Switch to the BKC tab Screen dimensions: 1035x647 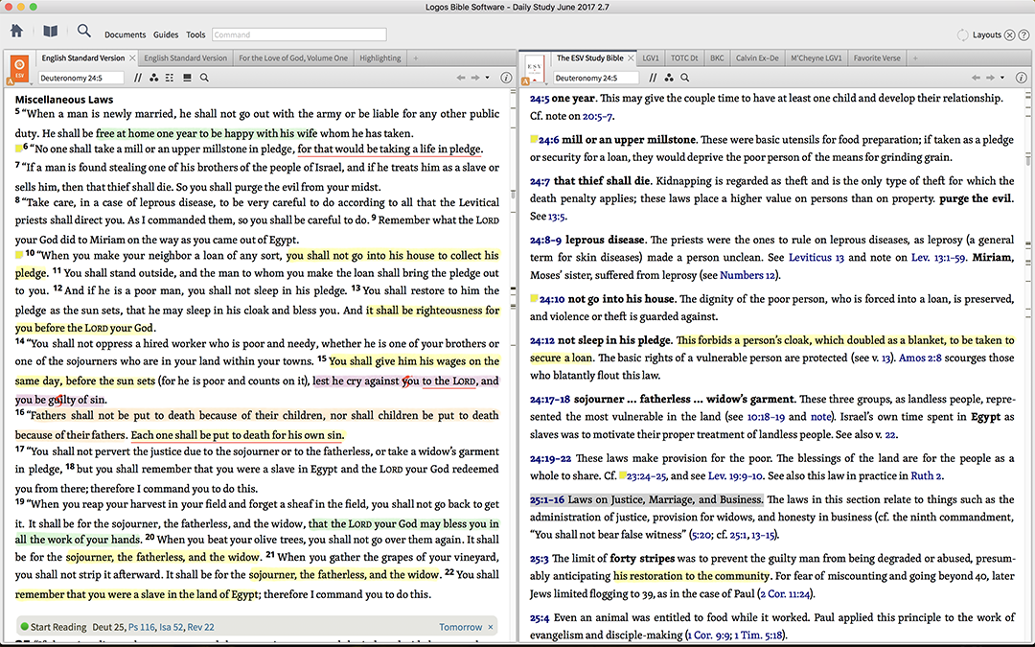(x=717, y=58)
